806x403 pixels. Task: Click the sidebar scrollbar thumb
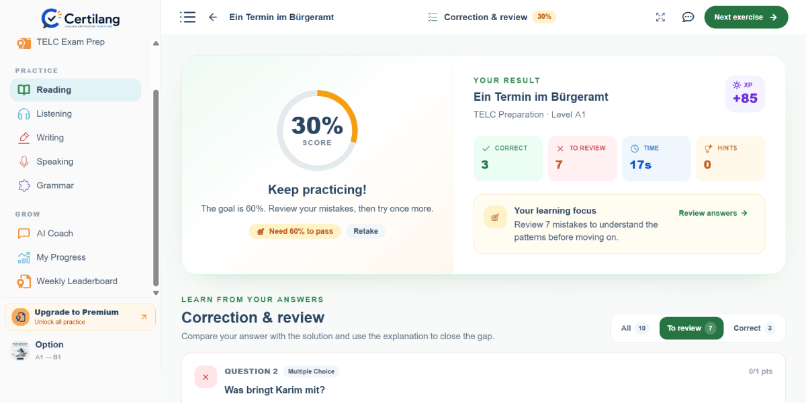(x=156, y=187)
